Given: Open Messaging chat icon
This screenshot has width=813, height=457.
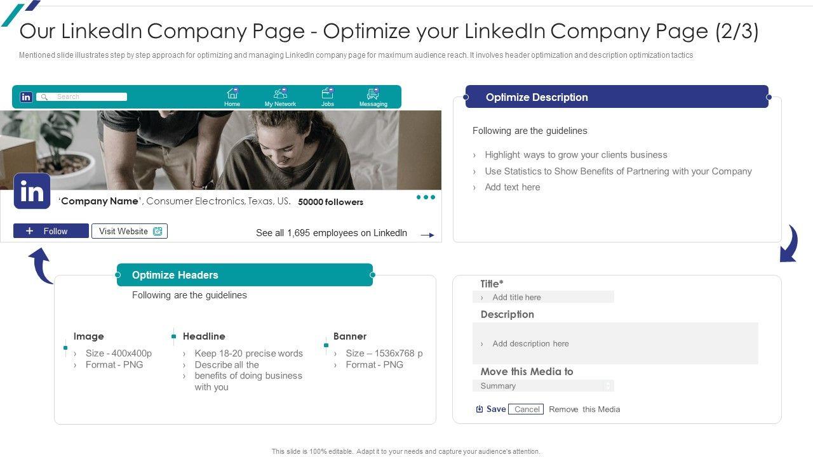Looking at the screenshot, I should point(373,94).
